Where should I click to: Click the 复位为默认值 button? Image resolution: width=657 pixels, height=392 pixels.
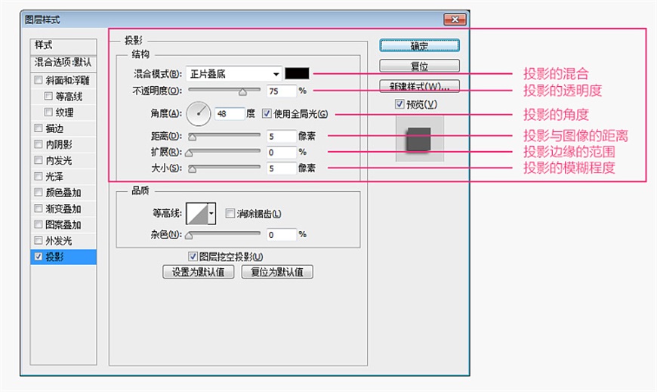pyautogui.click(x=277, y=272)
